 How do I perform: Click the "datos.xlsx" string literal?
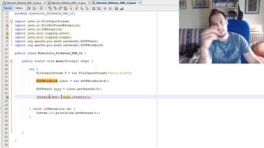118,73
